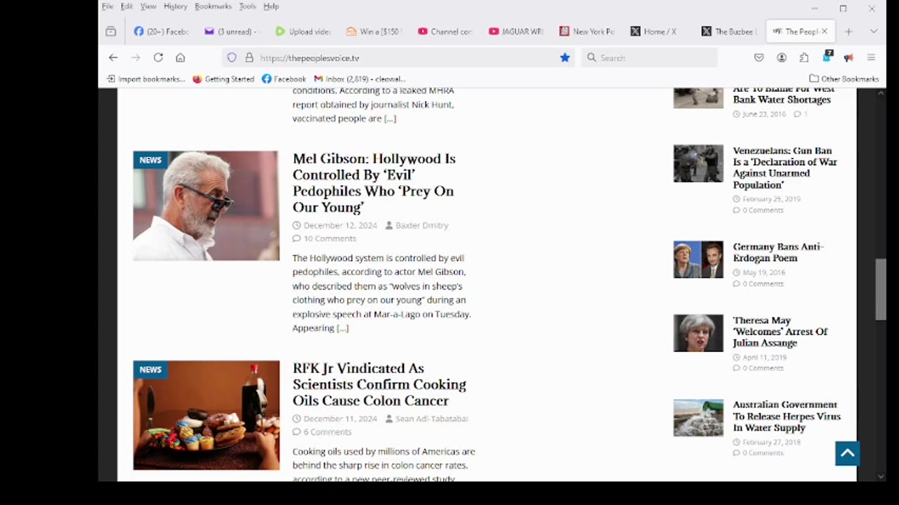
Task: Click the Theresa May sidebar thumbnail
Action: tap(698, 333)
